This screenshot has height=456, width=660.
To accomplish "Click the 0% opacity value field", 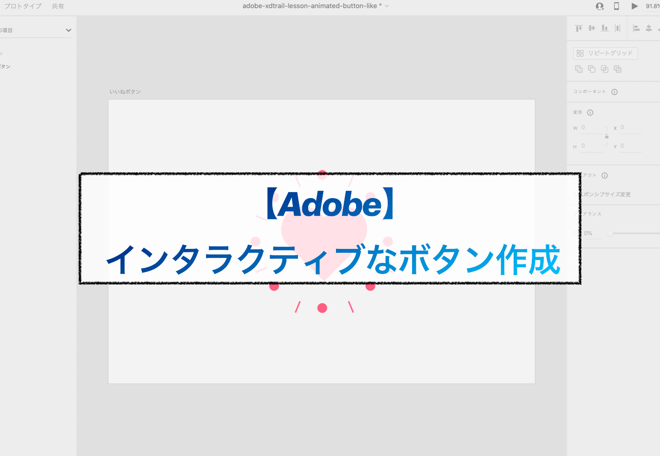I will [x=592, y=234].
